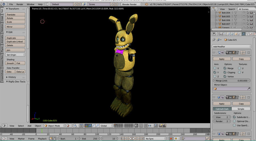
Task: Click the Duplicate Linked button
Action: point(15,42)
